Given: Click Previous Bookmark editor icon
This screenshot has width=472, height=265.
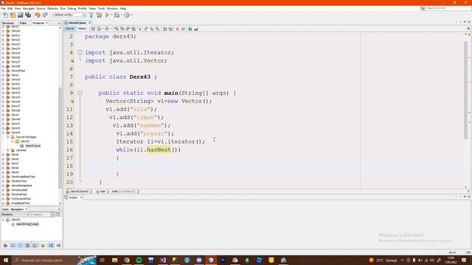Looking at the screenshot, I should pos(146,29).
